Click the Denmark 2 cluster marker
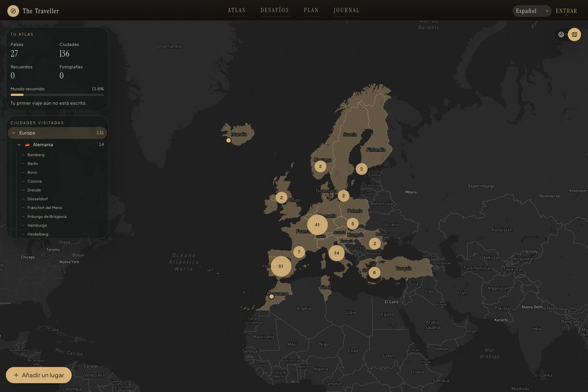588x392 pixels. point(343,196)
